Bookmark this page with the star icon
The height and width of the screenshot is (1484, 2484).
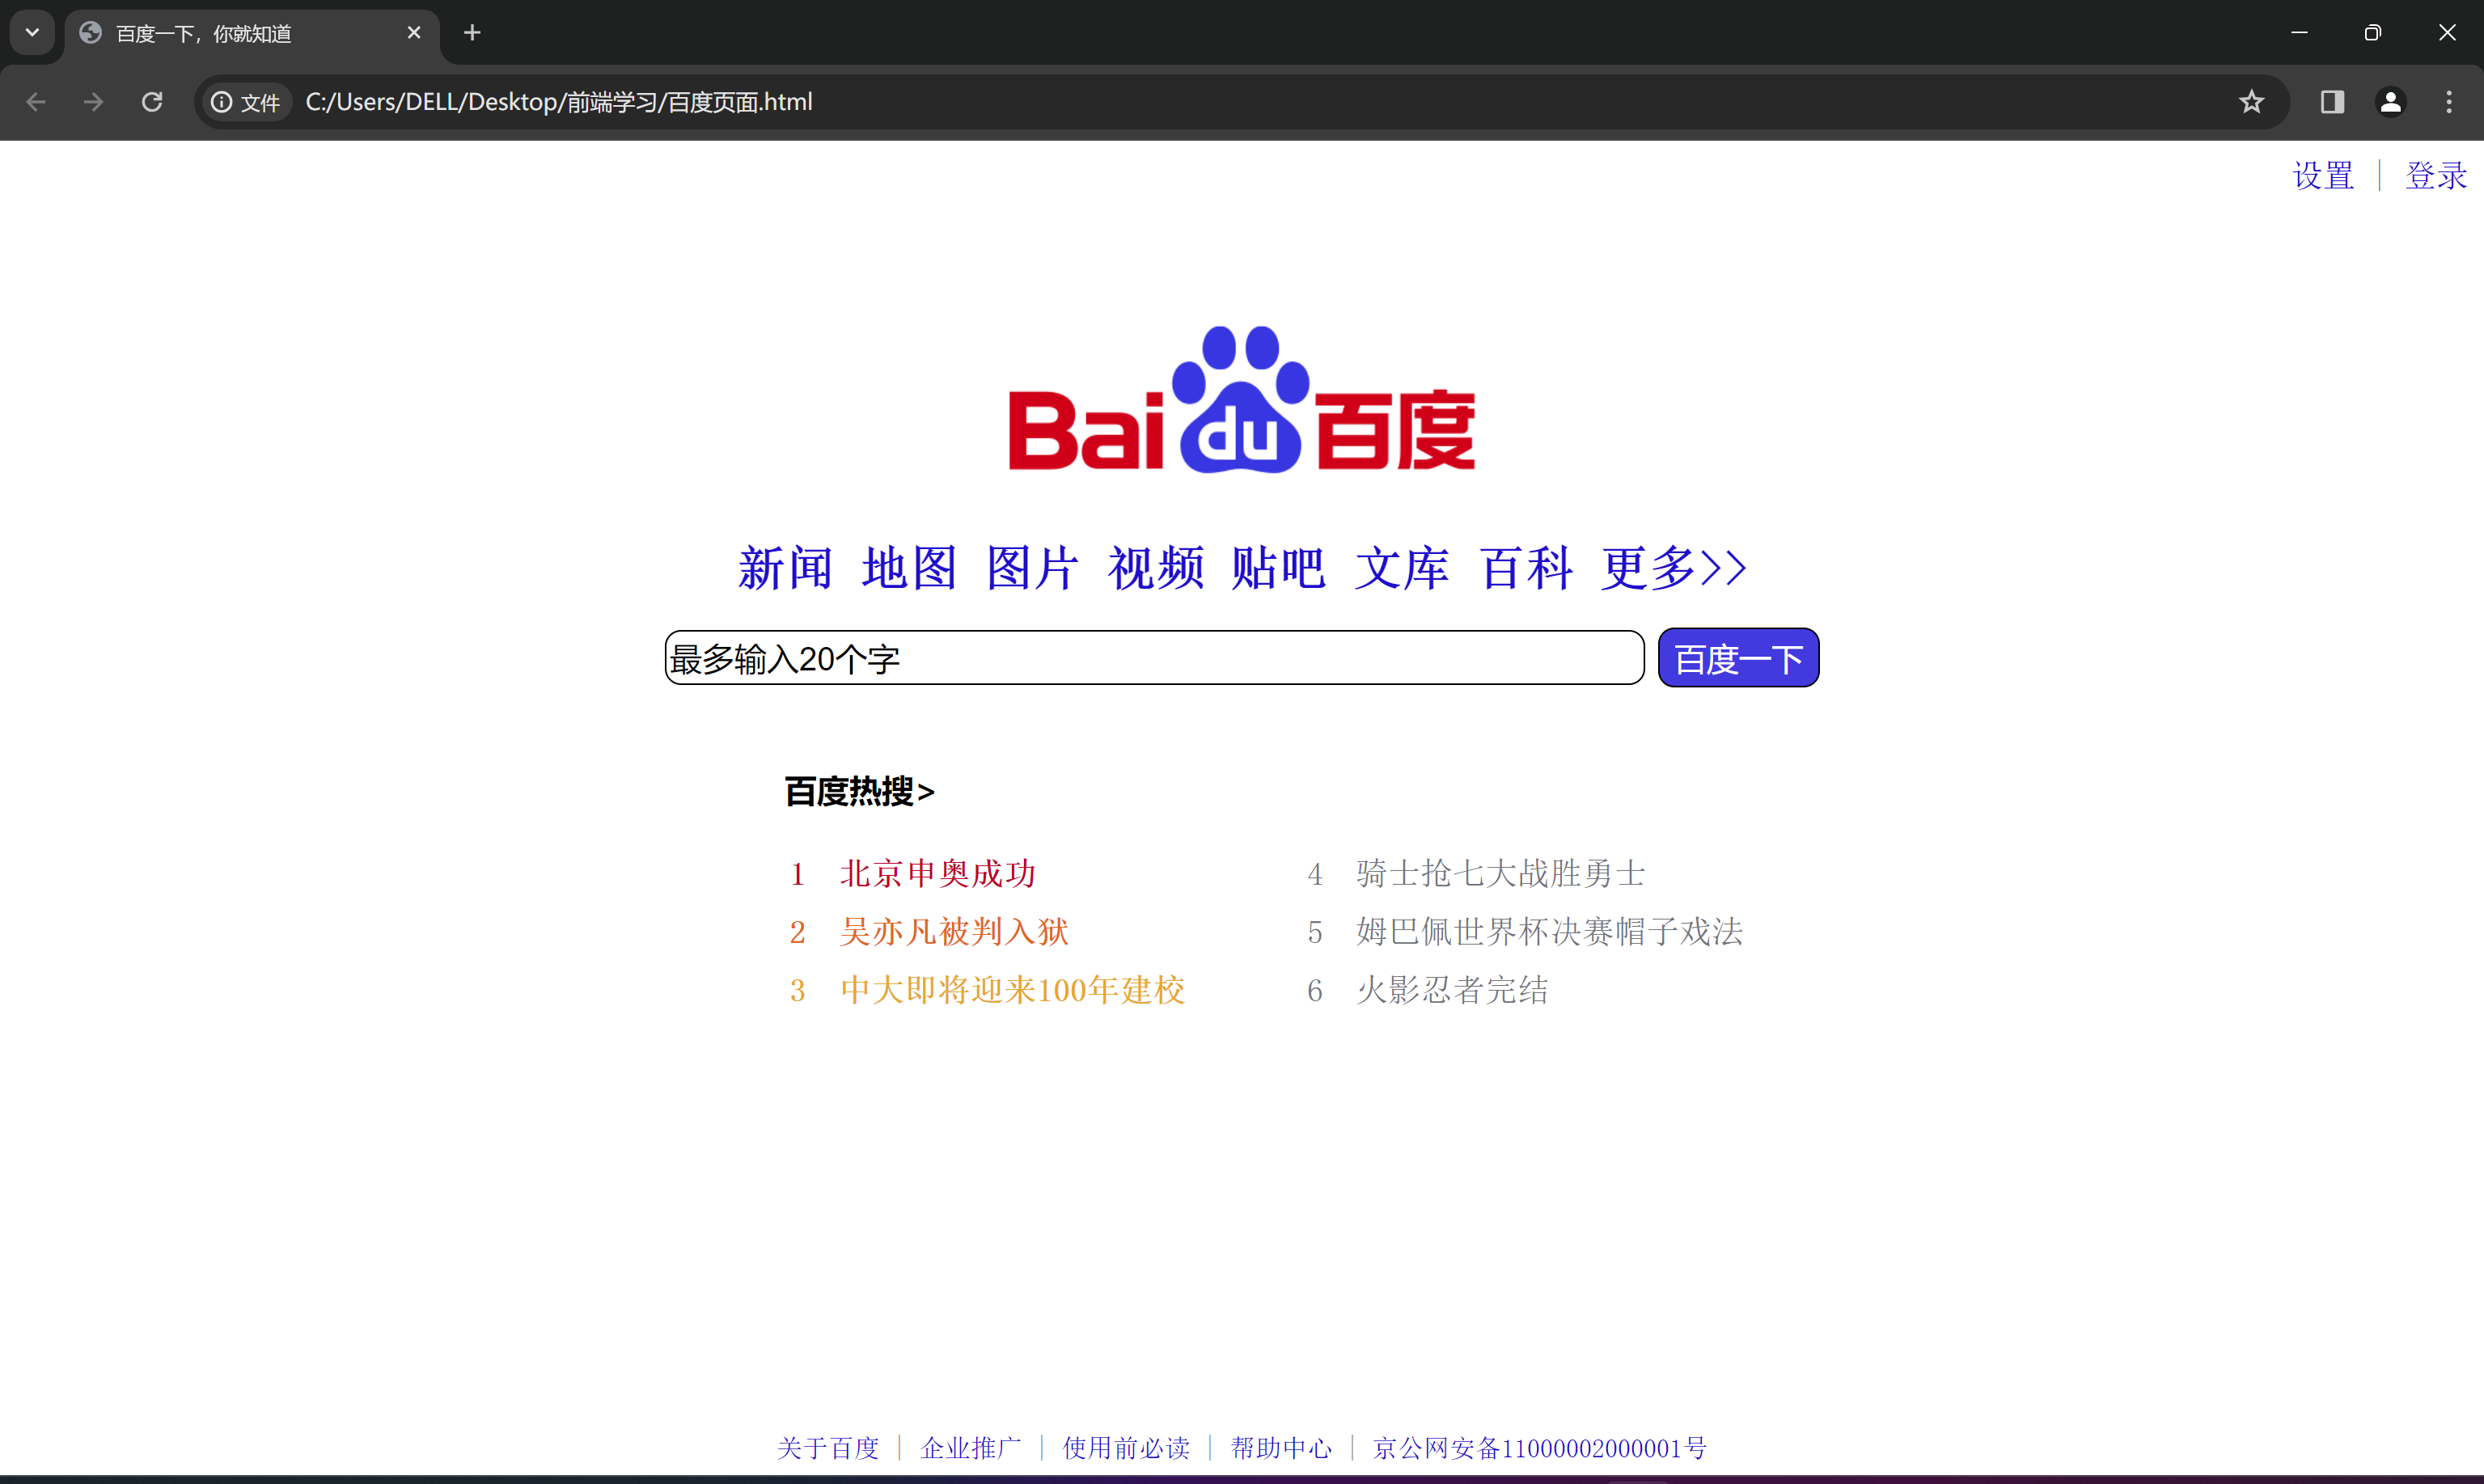pyautogui.click(x=2252, y=101)
